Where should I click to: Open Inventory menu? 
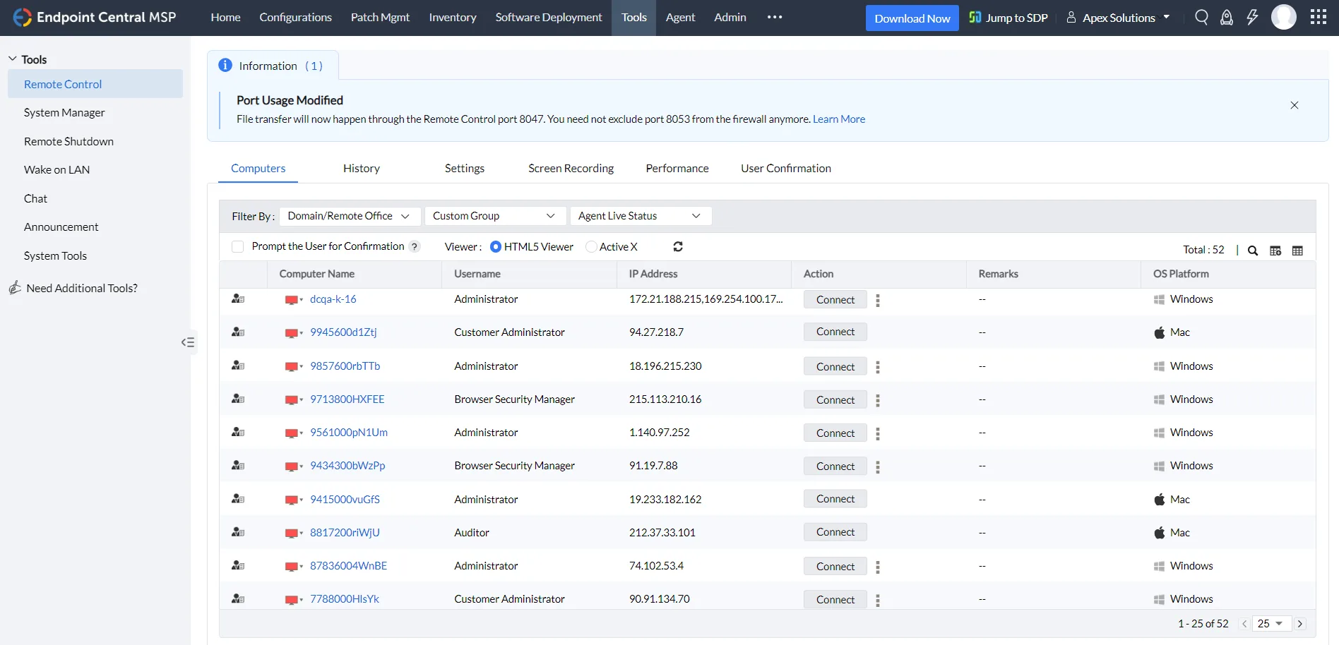coord(453,17)
